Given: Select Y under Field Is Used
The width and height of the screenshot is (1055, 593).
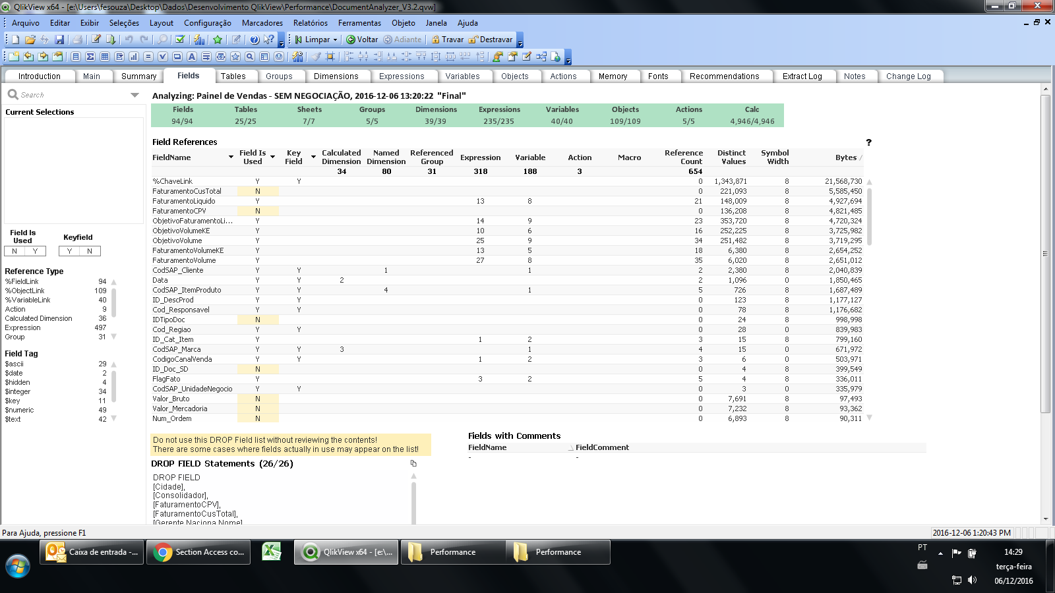Looking at the screenshot, I should point(36,251).
